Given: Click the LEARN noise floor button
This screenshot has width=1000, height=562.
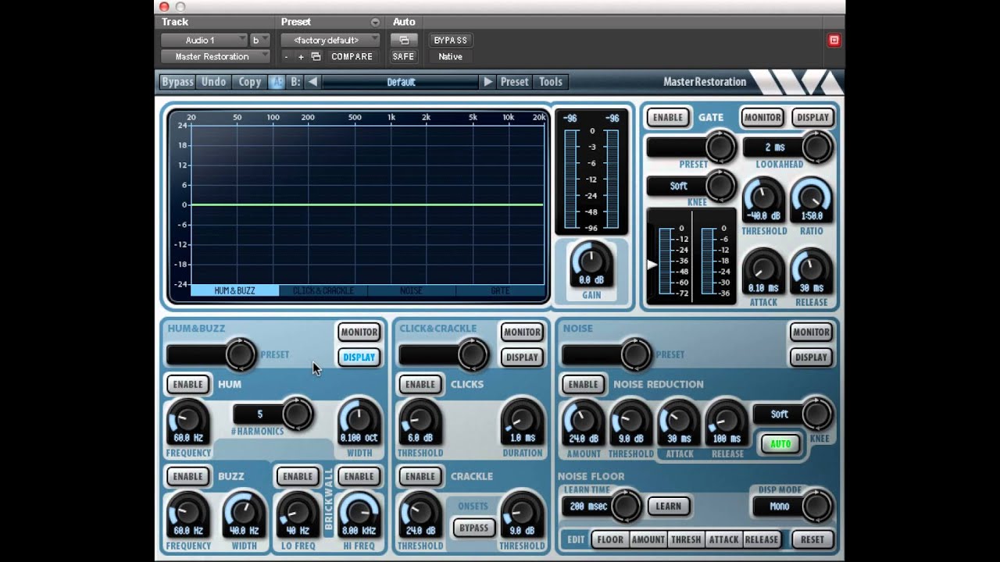Looking at the screenshot, I should 668,506.
